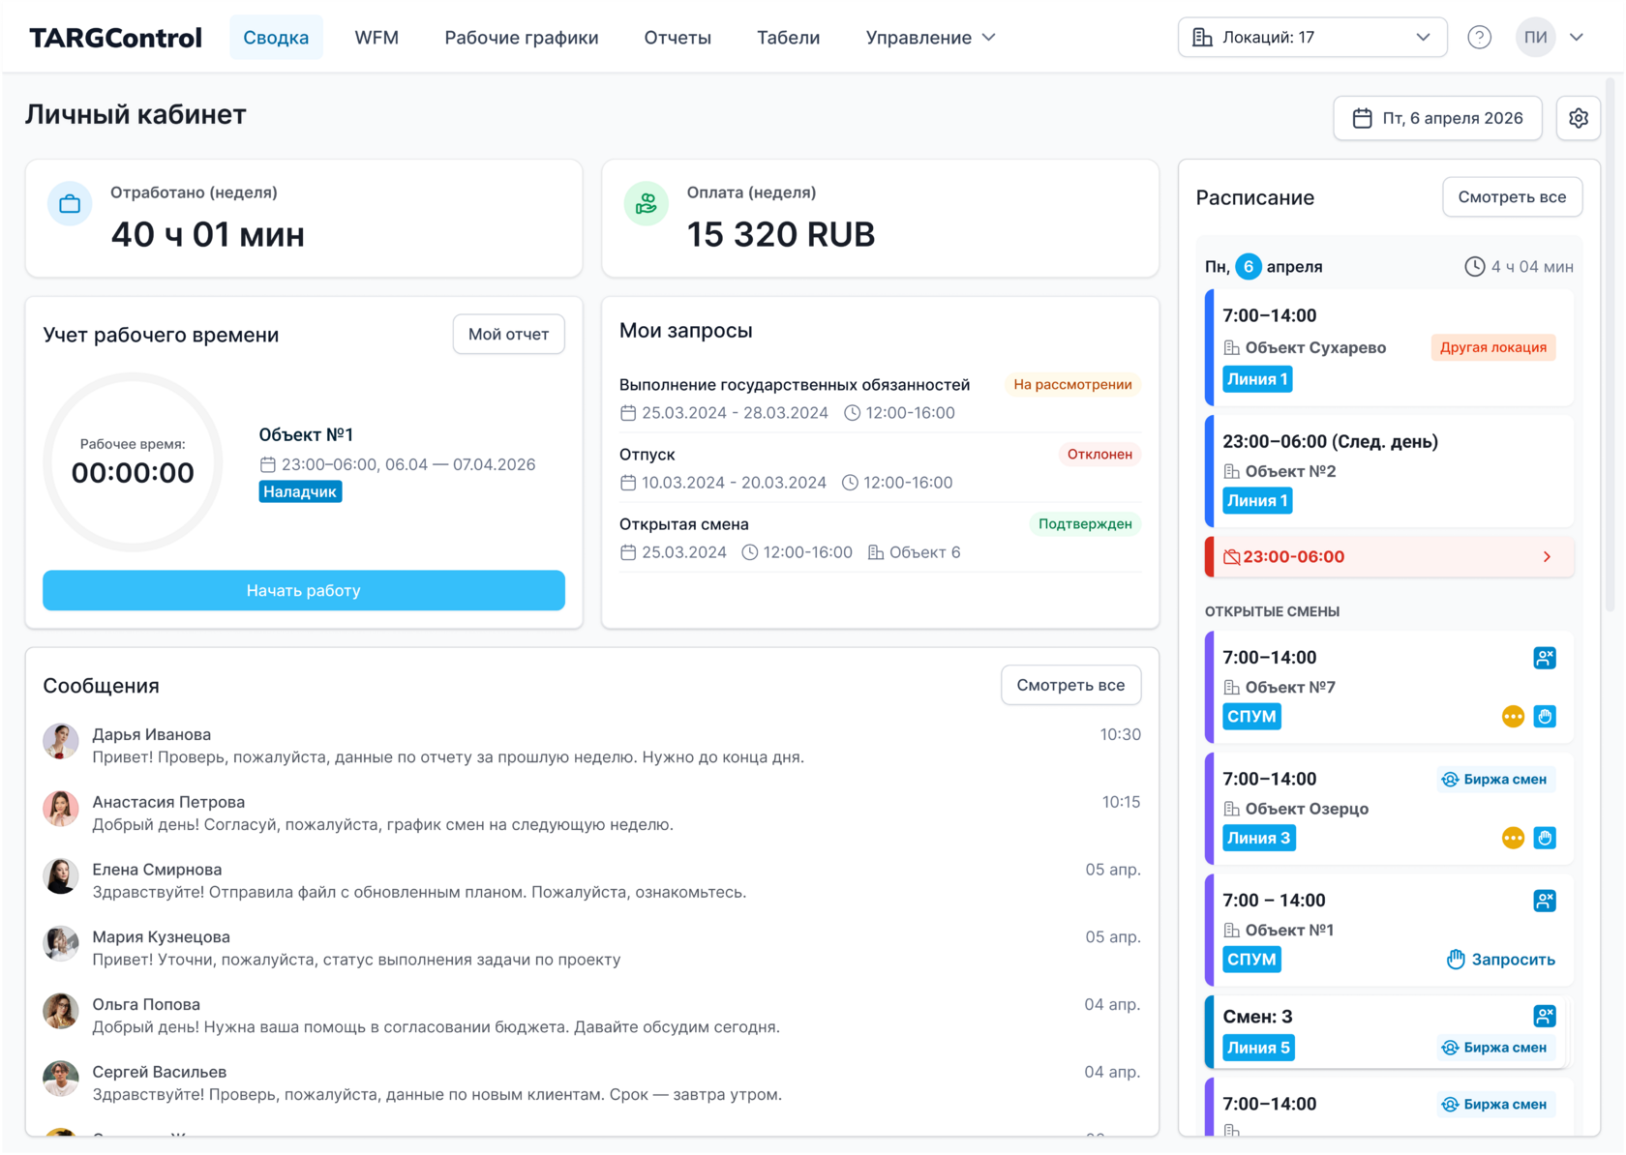Image resolution: width=1626 pixels, height=1155 pixels.
Task: Open the user profile dropdown arrow
Action: 1577,38
